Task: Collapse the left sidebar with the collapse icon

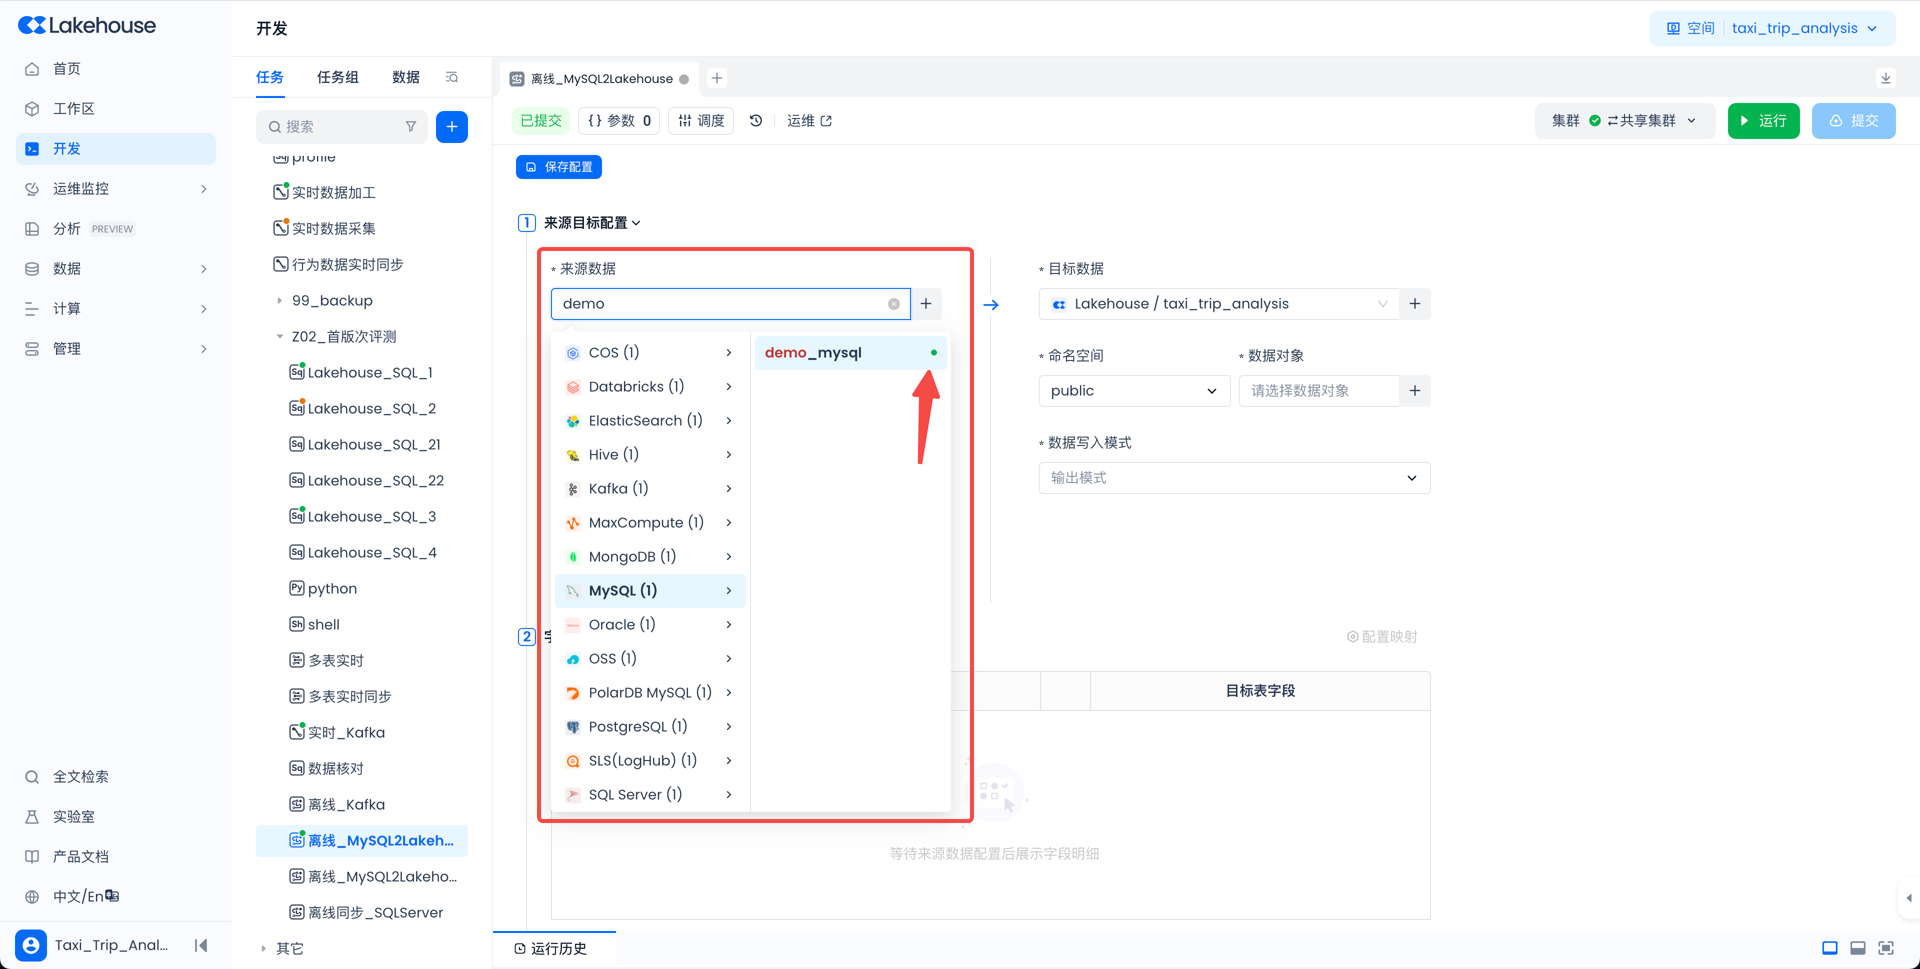Action: click(x=200, y=945)
